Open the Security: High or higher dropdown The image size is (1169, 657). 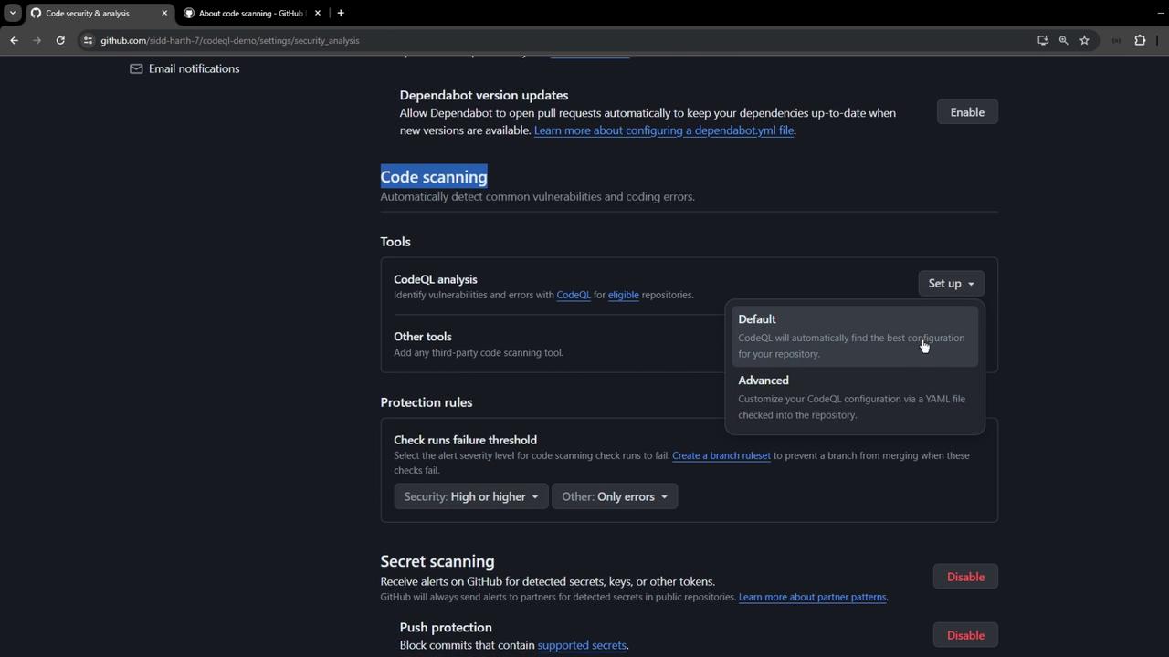coord(470,496)
